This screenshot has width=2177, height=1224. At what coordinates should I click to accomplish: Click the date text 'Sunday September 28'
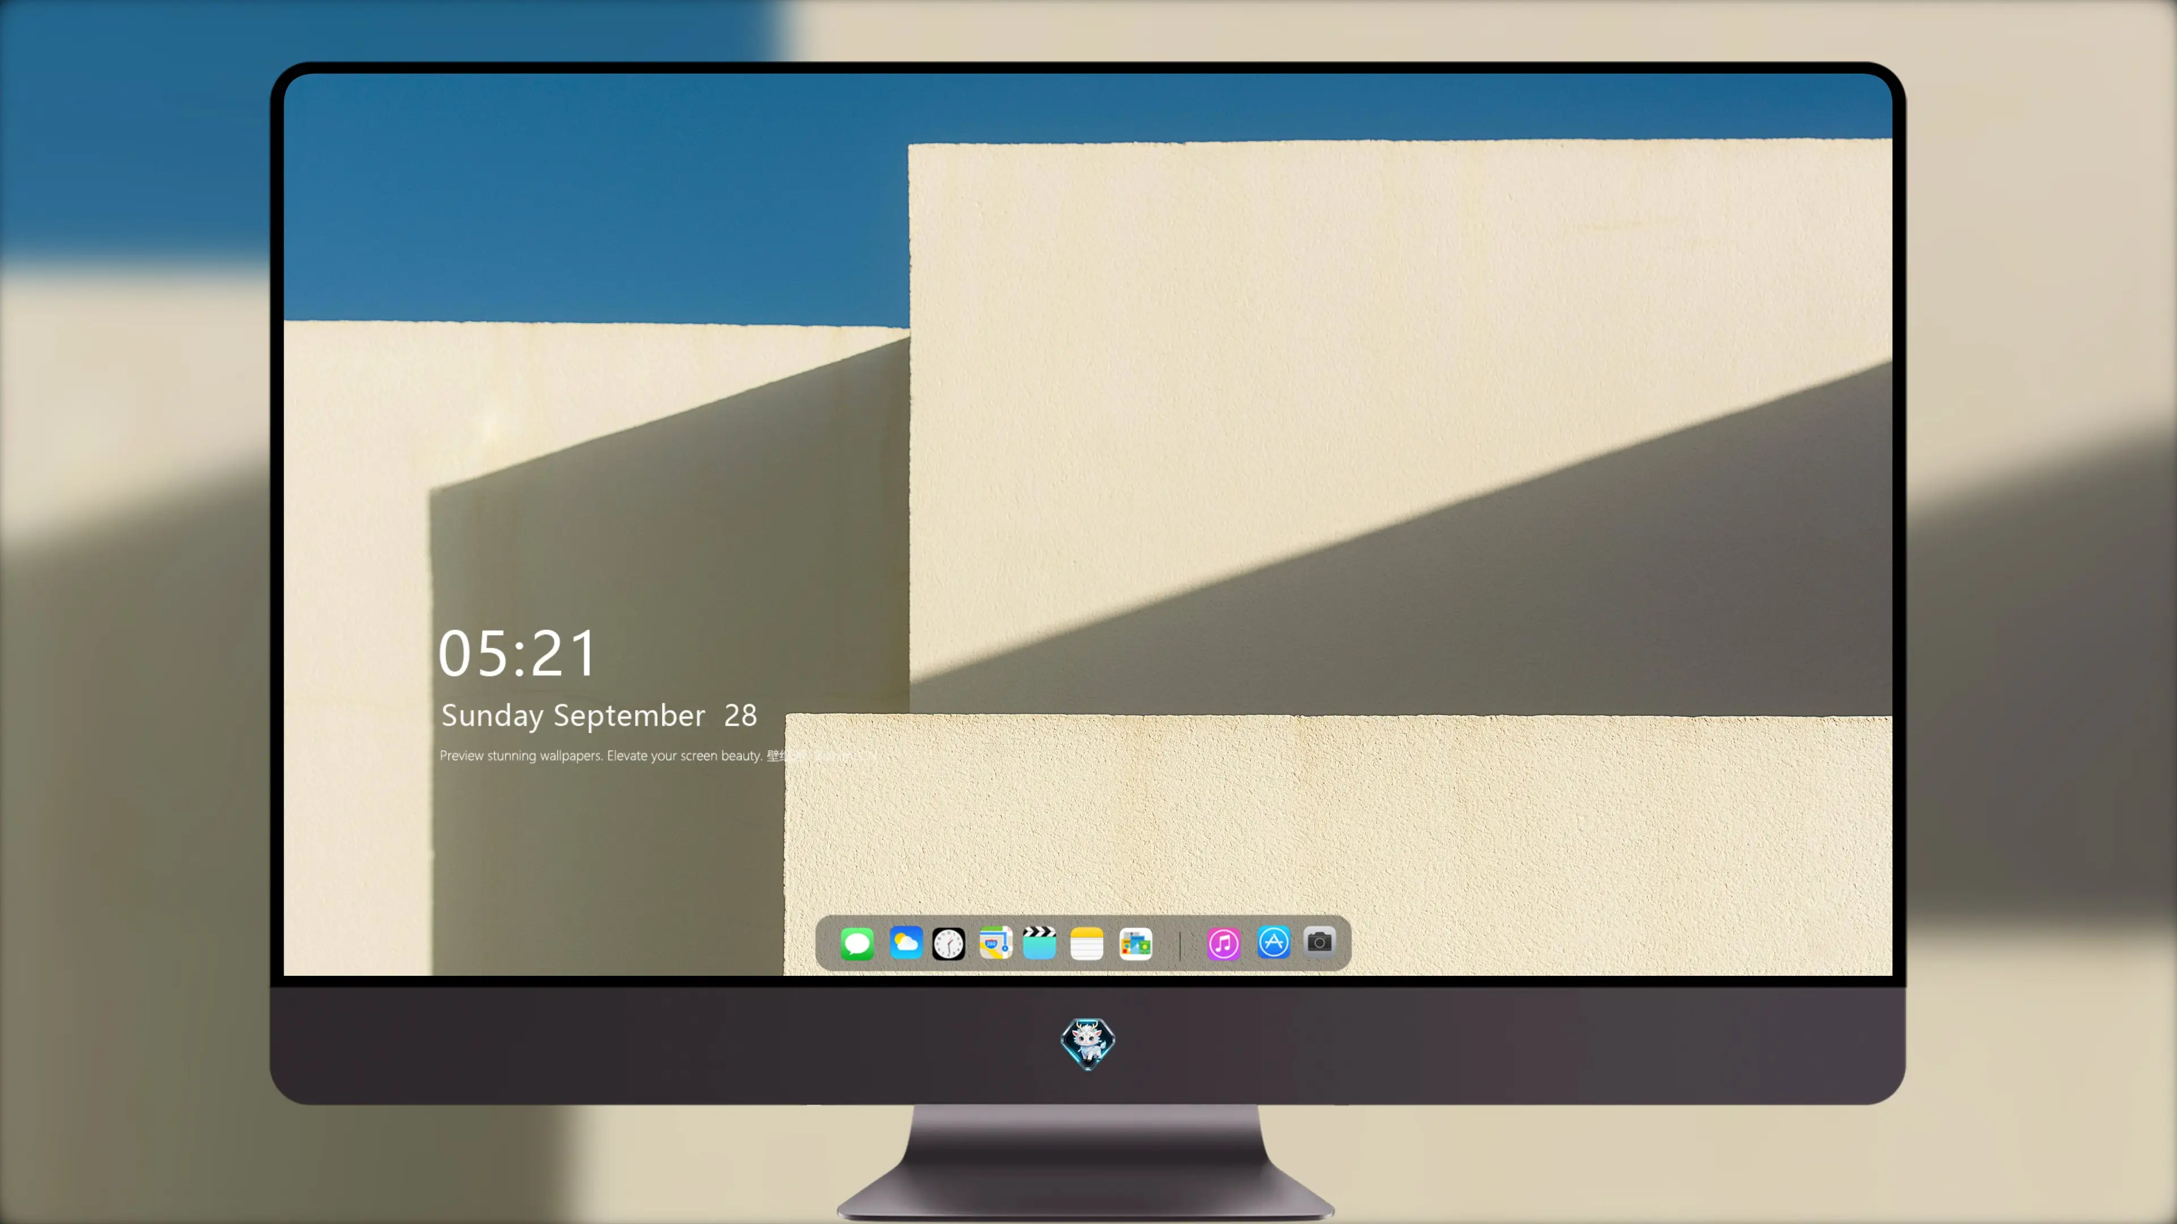click(599, 716)
